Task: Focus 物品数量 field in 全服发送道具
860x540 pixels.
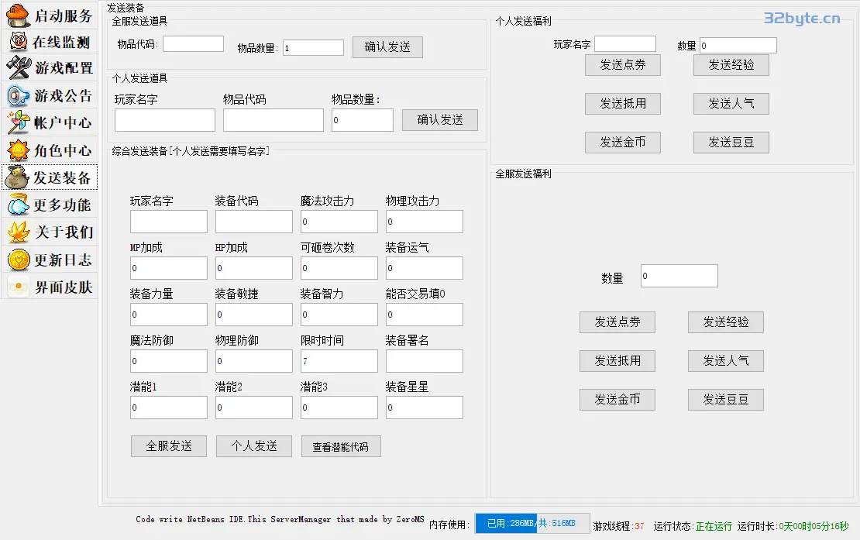Action: [x=313, y=48]
